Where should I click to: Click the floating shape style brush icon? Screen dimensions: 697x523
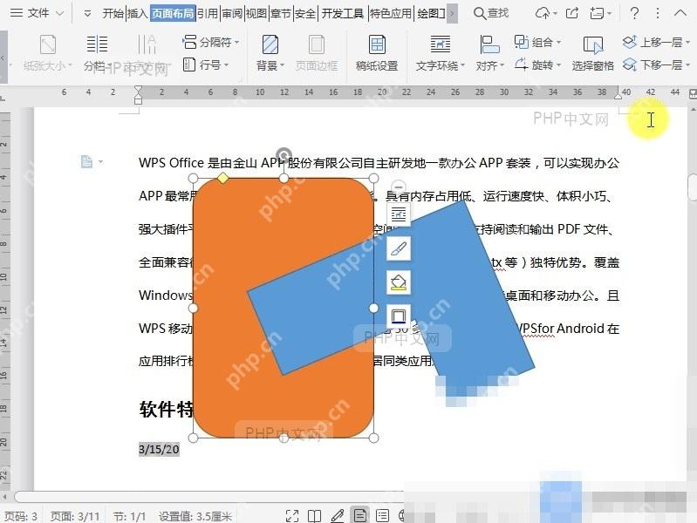pyautogui.click(x=399, y=248)
